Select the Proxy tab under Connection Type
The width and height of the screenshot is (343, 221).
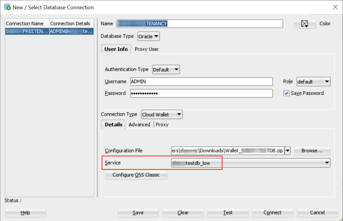point(162,125)
